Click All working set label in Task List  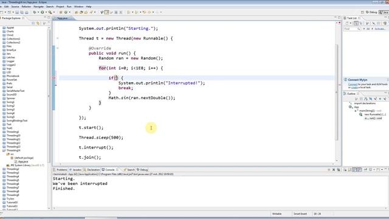[368, 29]
